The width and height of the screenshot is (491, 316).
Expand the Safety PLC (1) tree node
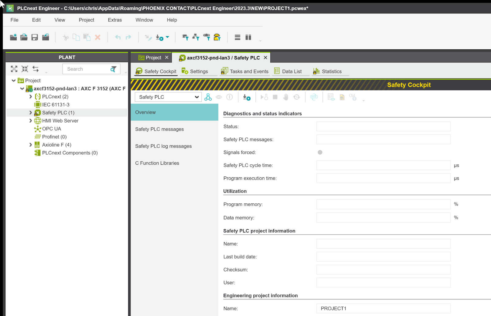pyautogui.click(x=30, y=113)
